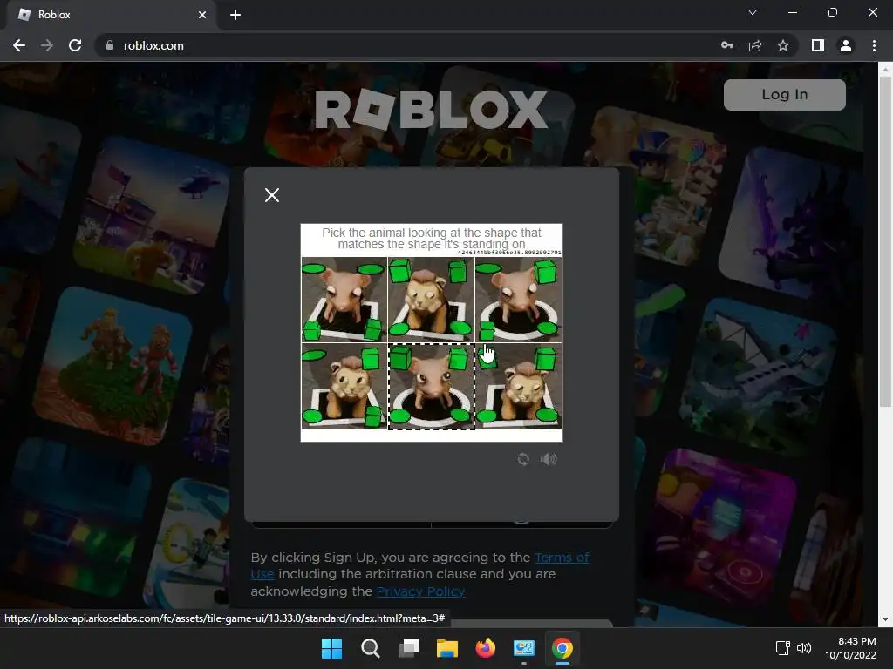The width and height of the screenshot is (893, 669).
Task: Click the scrollbar up arrow
Action: coord(885,70)
